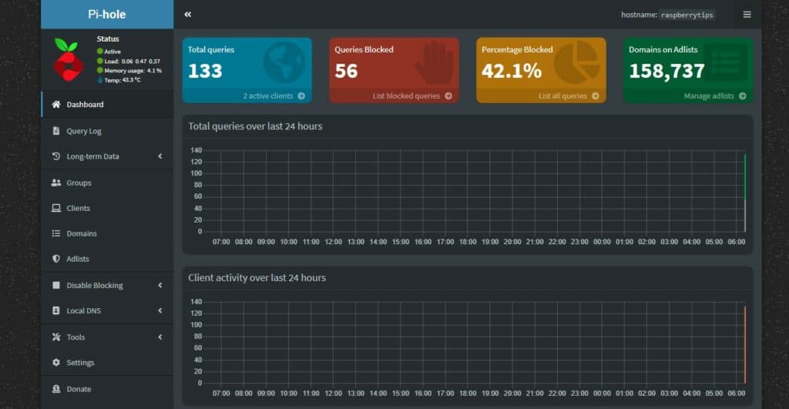Expand the Local DNS submenu
The width and height of the screenshot is (789, 409).
107,310
